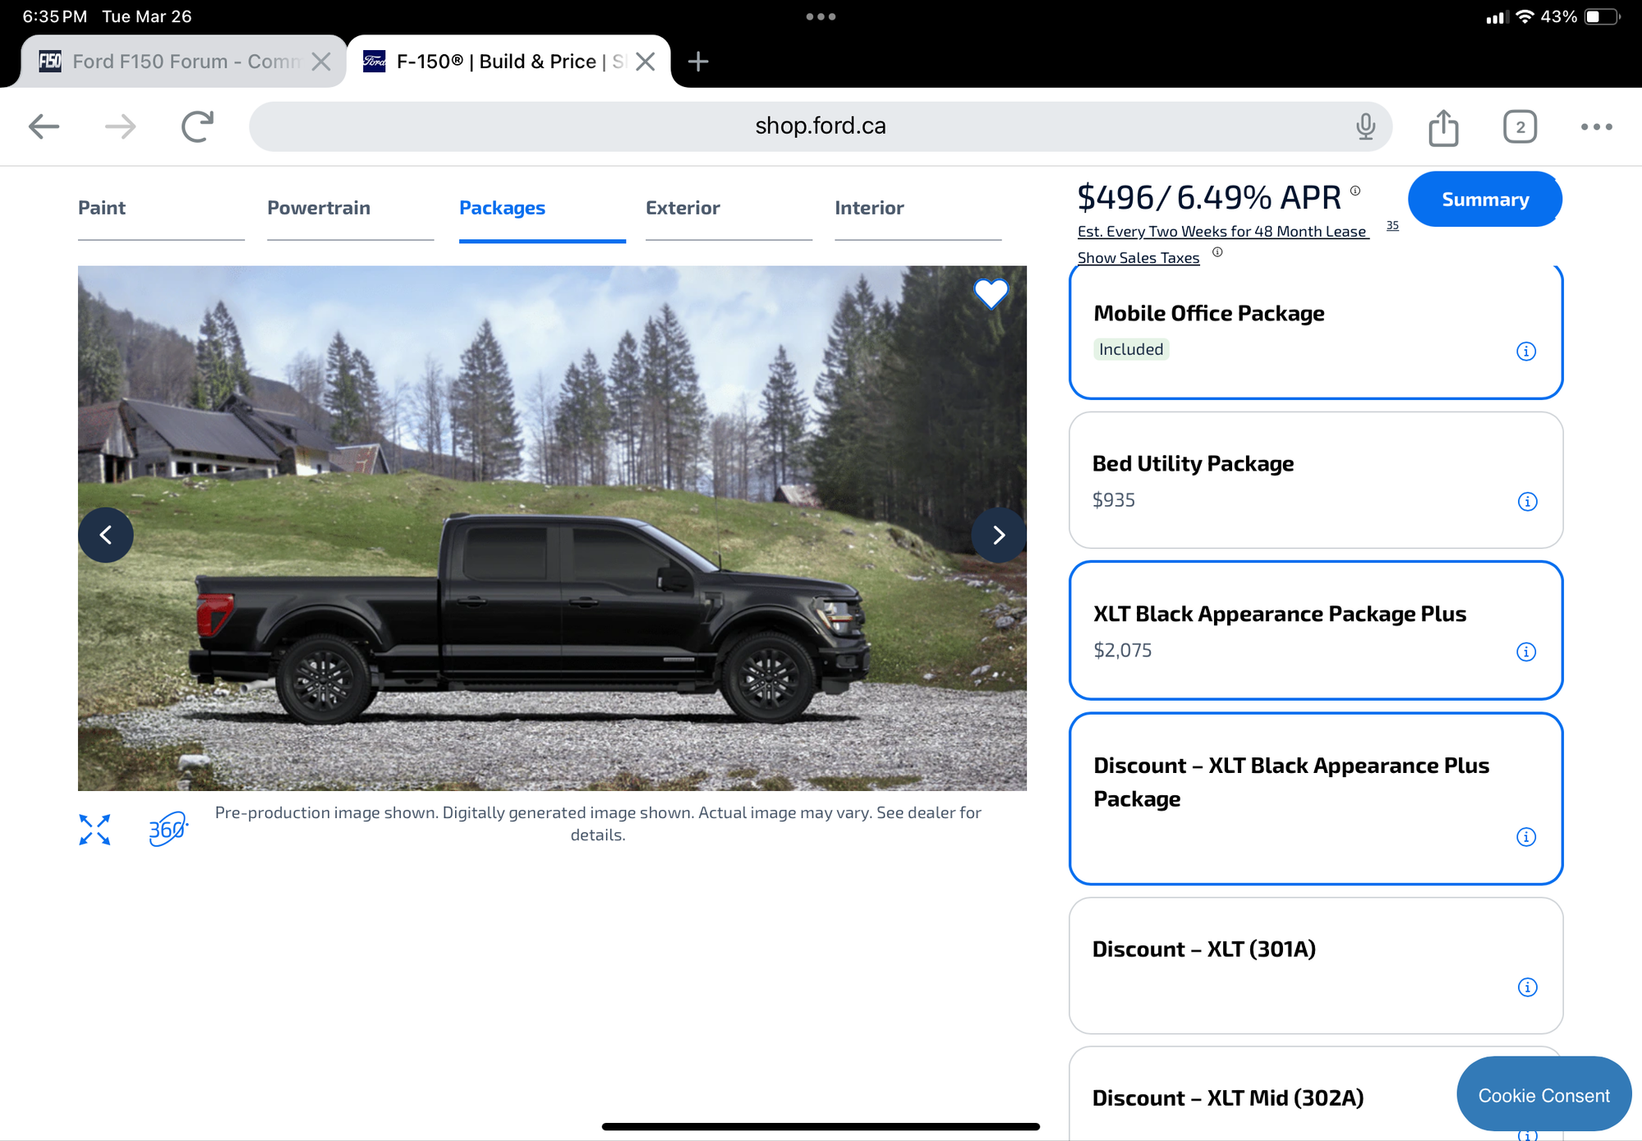
Task: Start a voice search in the address bar
Action: 1364,126
